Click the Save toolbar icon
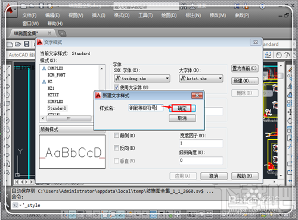Viewport: 298px width, 220px height. (x=27, y=44)
